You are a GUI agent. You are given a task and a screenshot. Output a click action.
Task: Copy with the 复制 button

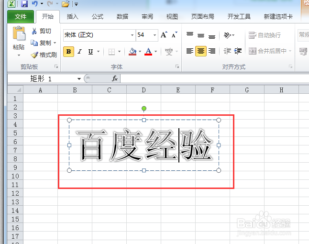(41, 43)
